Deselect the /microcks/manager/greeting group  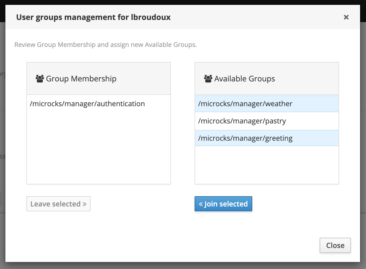[x=245, y=138]
